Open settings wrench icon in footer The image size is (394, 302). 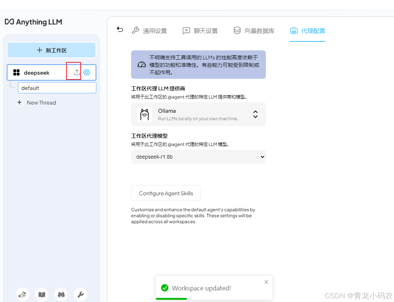(x=80, y=294)
